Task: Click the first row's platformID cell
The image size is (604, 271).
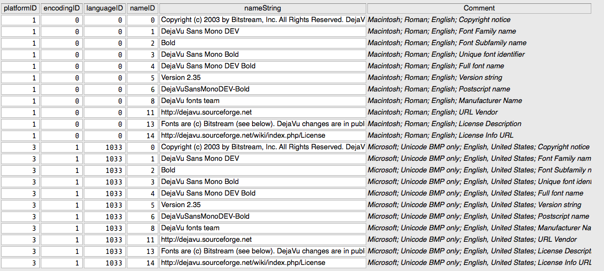Action: tap(20, 20)
